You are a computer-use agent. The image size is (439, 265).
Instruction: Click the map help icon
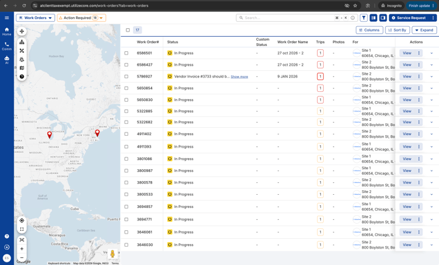22,76
